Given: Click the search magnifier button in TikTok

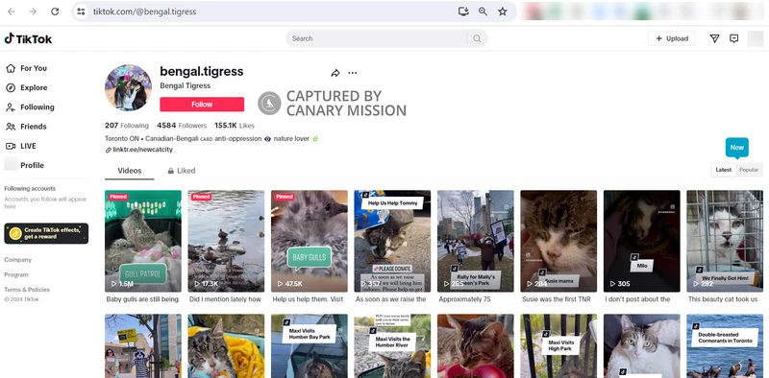Looking at the screenshot, I should (477, 38).
